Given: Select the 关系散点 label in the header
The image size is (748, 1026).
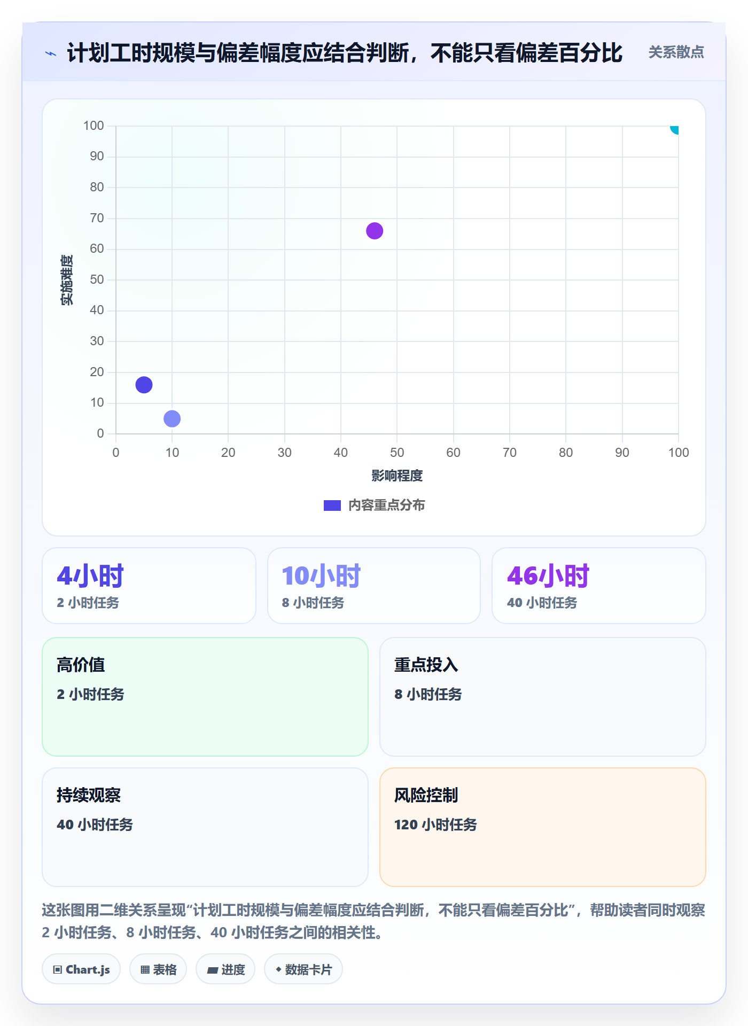Looking at the screenshot, I should click(x=676, y=52).
